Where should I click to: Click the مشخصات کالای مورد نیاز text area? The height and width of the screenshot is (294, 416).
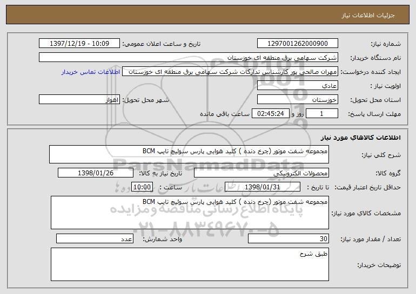(189, 213)
